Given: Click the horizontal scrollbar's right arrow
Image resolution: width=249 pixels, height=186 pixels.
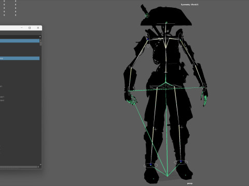Looking at the screenshot, I should point(38,167).
